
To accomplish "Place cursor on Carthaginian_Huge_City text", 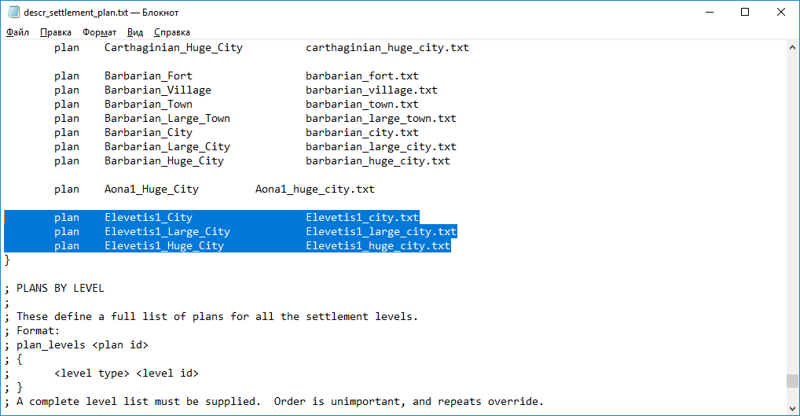I will click(x=173, y=48).
